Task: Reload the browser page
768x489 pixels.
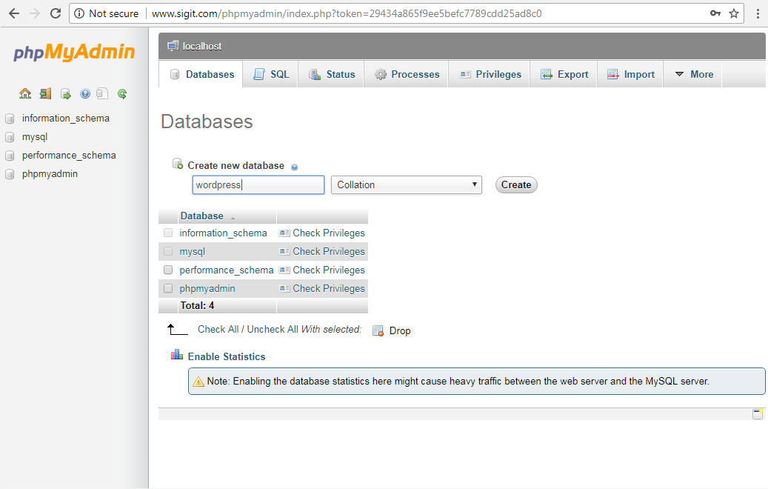Action: 56,13
